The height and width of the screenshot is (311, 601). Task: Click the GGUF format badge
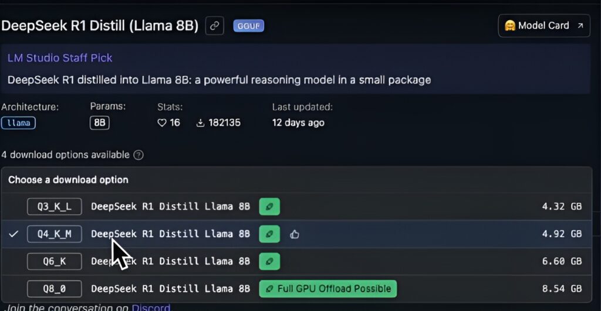coord(249,26)
